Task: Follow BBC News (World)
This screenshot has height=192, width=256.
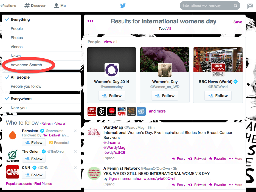Action: pyautogui.click(x=218, y=96)
